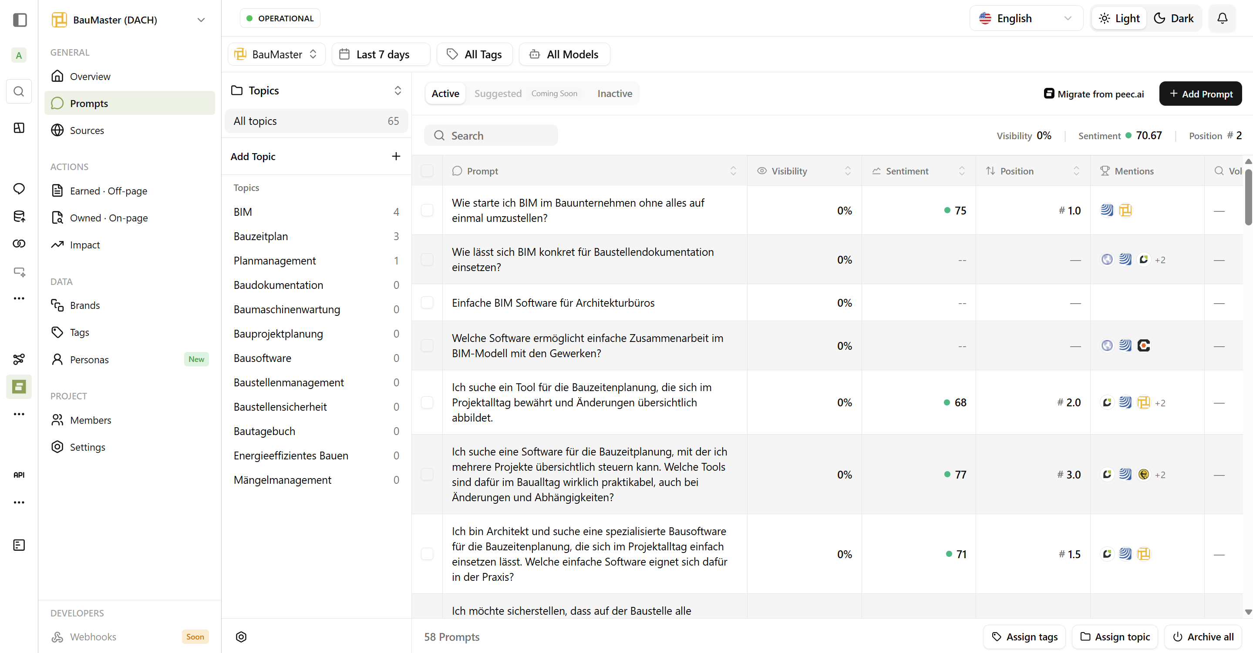The height and width of the screenshot is (653, 1253).
Task: Click the notification bell icon
Action: coord(1222,18)
